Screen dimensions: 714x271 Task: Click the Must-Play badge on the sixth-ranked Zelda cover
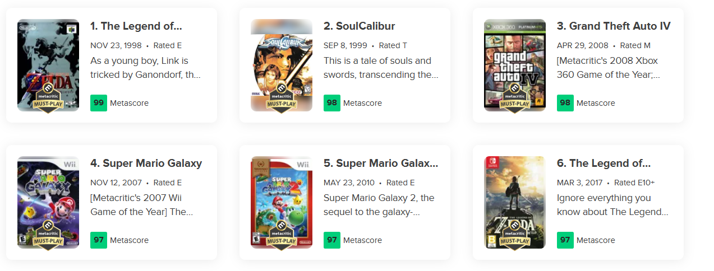click(515, 236)
